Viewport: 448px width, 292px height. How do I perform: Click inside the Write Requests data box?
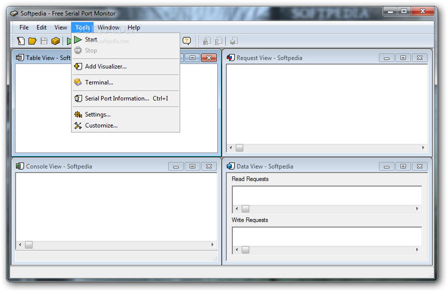coord(327,237)
